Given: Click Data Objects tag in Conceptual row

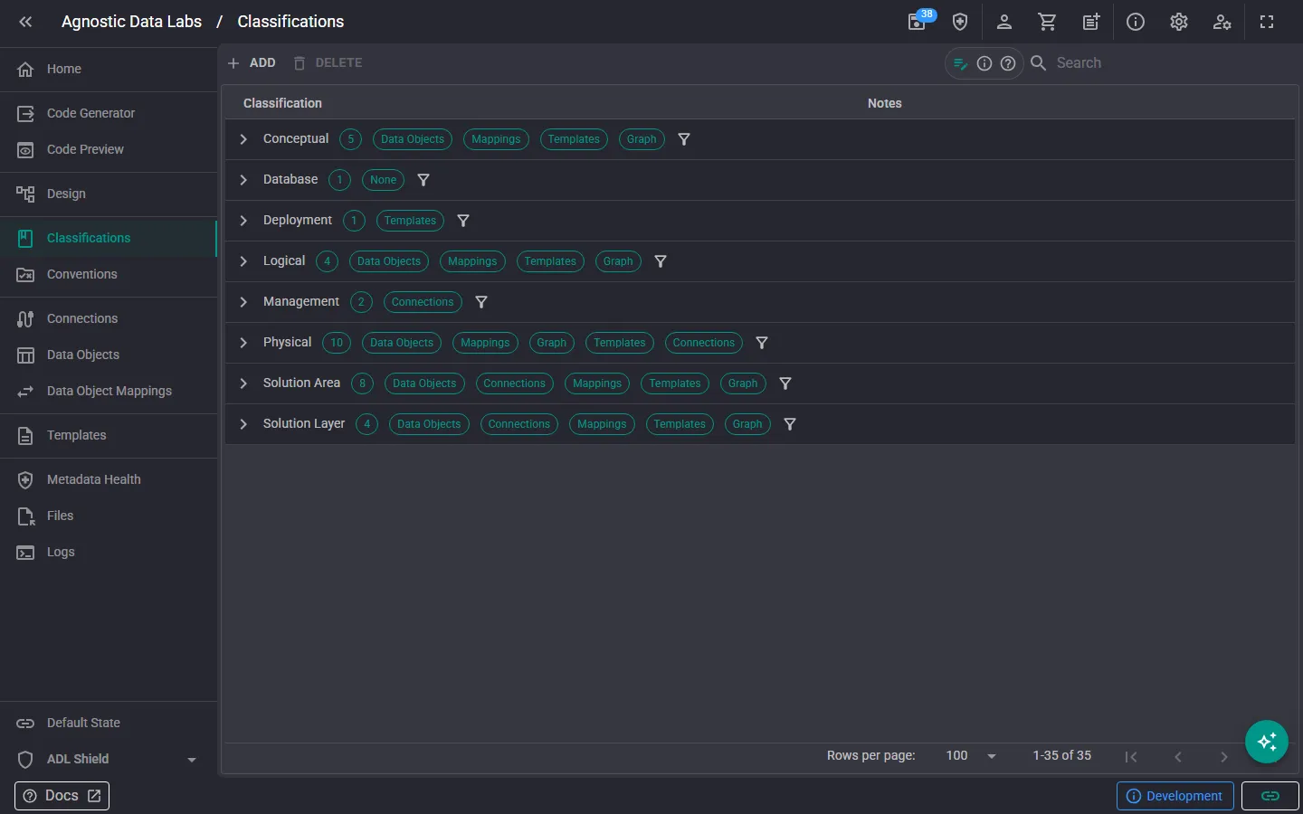Looking at the screenshot, I should point(413,139).
